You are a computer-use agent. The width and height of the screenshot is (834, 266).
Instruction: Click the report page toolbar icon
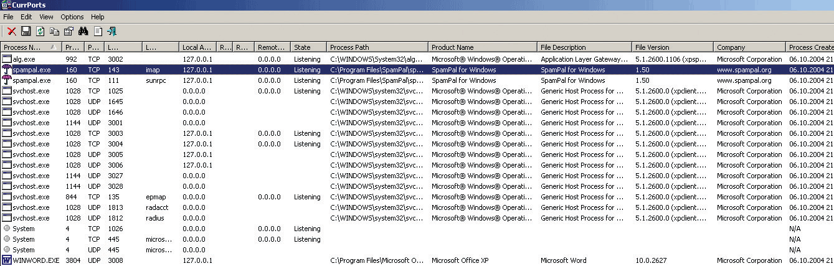98,31
